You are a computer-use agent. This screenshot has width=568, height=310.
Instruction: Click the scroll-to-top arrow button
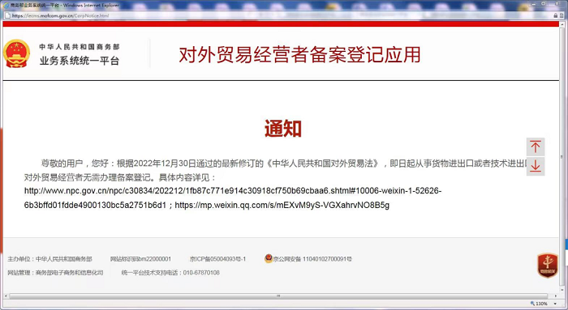[536, 147]
